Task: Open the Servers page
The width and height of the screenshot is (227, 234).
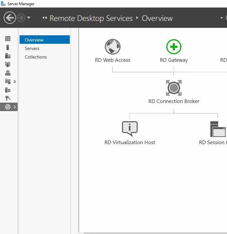Action: point(32,48)
